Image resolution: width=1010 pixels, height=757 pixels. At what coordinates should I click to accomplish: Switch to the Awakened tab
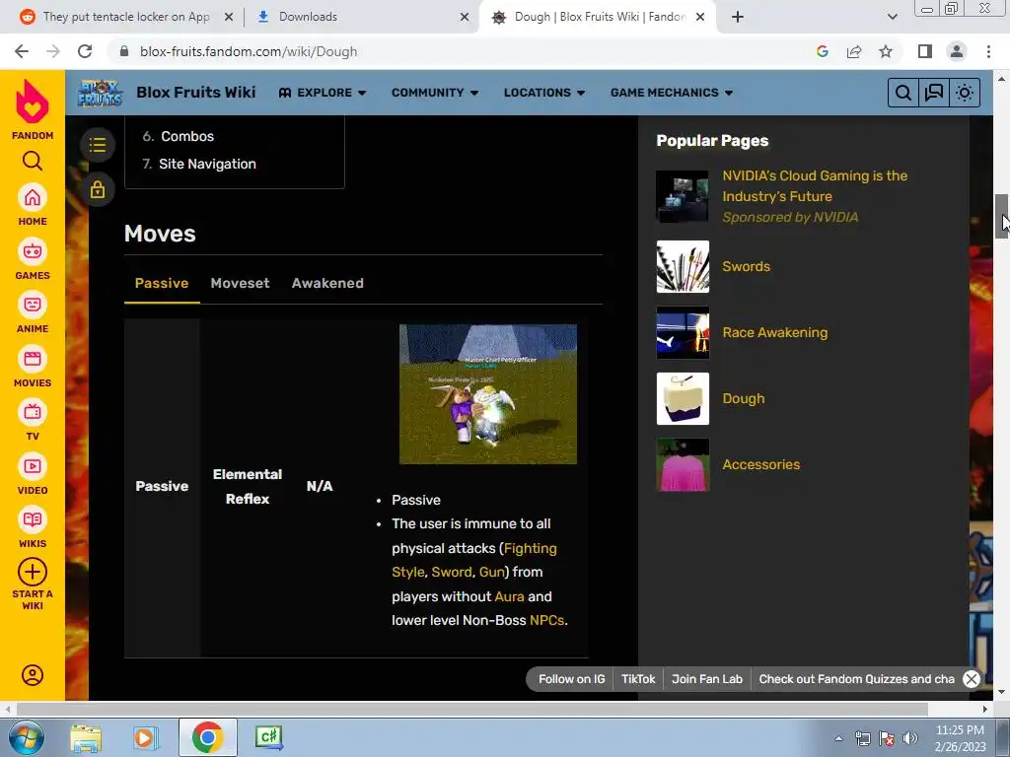(x=327, y=283)
